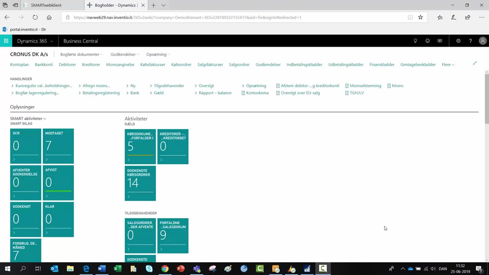Expand the Godkendelser dropdown menu
The width and height of the screenshot is (489, 275).
coord(125,54)
